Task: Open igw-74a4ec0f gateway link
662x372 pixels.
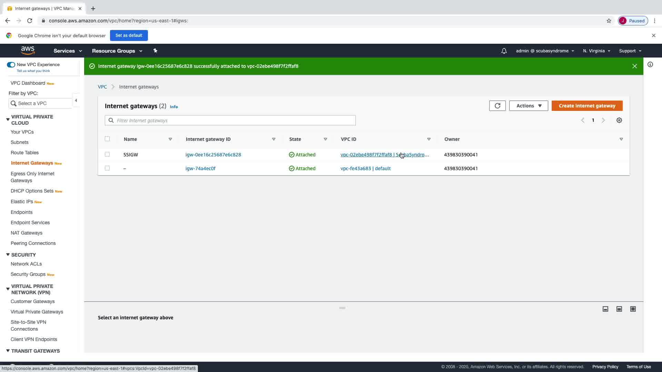Action: click(200, 168)
